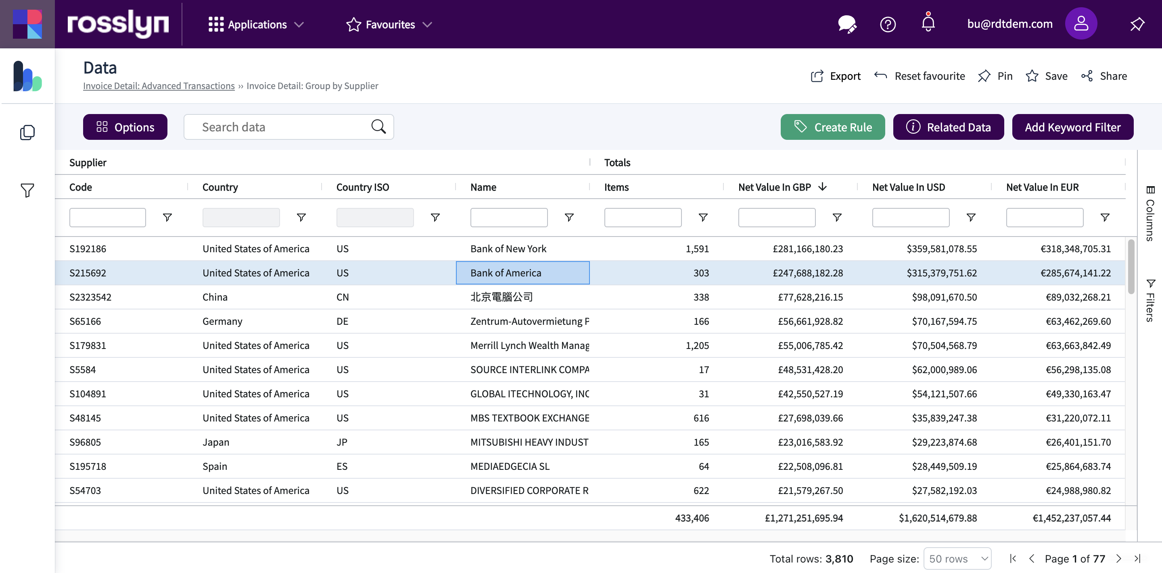The width and height of the screenshot is (1162, 573).
Task: Go to first page arrow
Action: tap(1013, 558)
